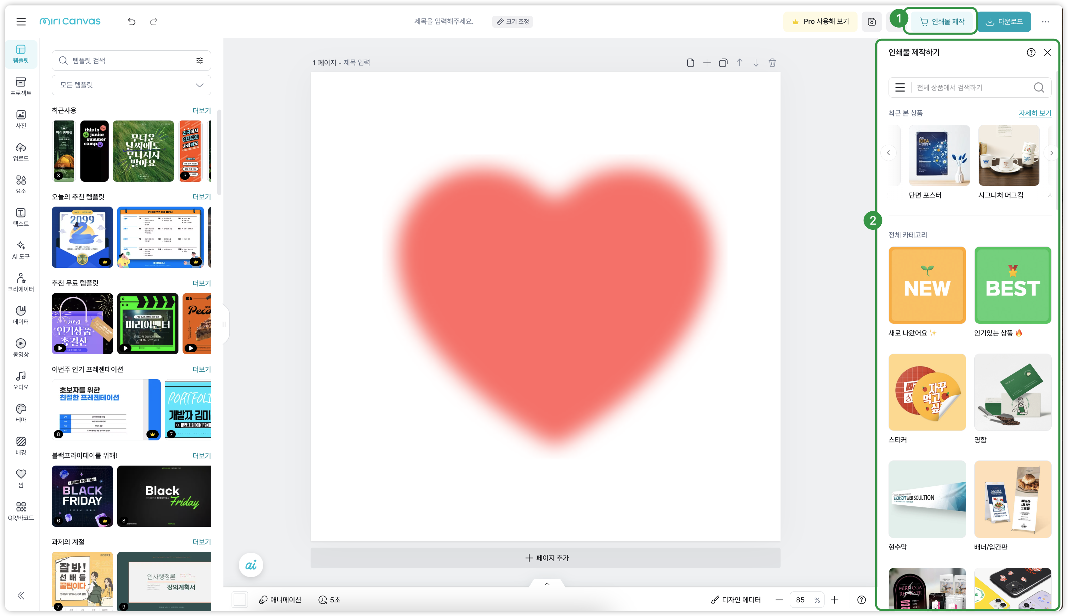Duplicate the page with the copy icon

click(723, 63)
